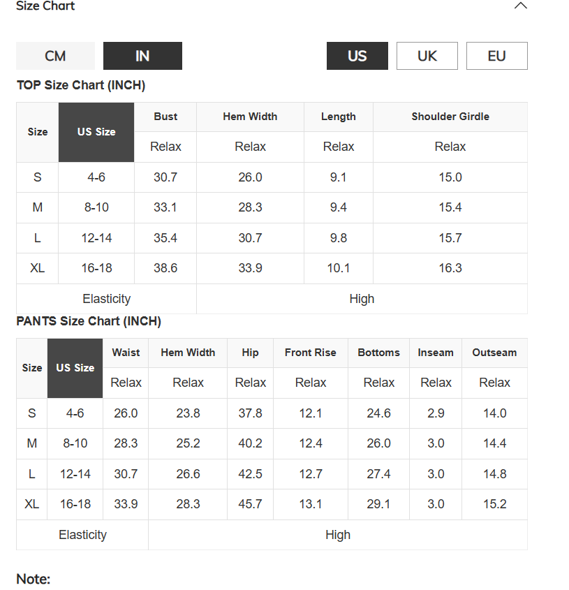Select size S row in PANTS chart
Screen dimensions: 569x590
(x=272, y=413)
